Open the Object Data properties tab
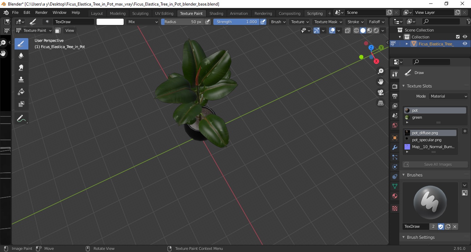471x252 pixels. 394,186
